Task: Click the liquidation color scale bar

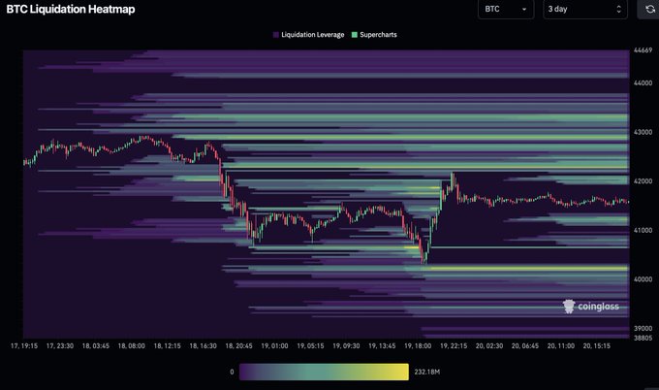Action: pyautogui.click(x=324, y=372)
